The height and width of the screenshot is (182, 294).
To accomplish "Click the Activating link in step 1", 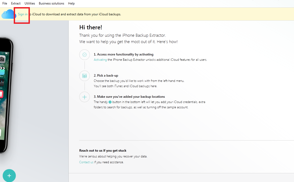I will (x=100, y=60).
